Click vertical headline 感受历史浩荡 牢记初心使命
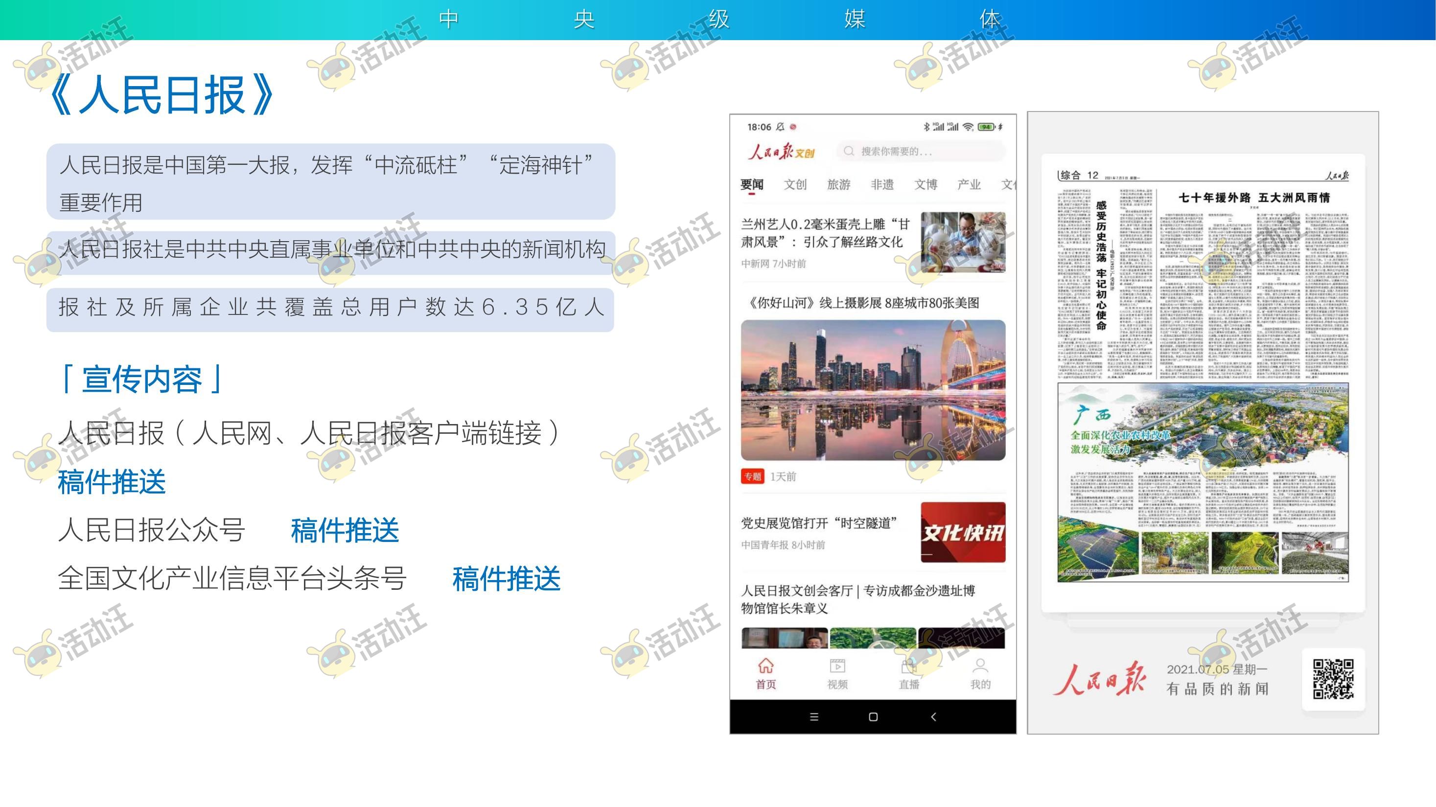Viewport: 1436px width, 807px height. (1101, 265)
